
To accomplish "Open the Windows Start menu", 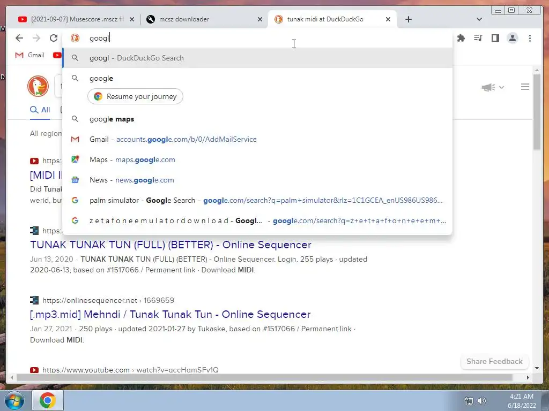I will pos(14,400).
